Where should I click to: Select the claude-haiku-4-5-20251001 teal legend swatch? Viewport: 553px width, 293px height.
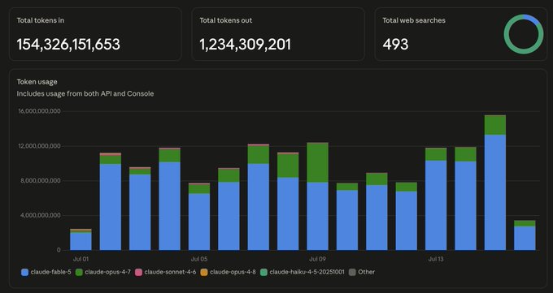coord(263,272)
